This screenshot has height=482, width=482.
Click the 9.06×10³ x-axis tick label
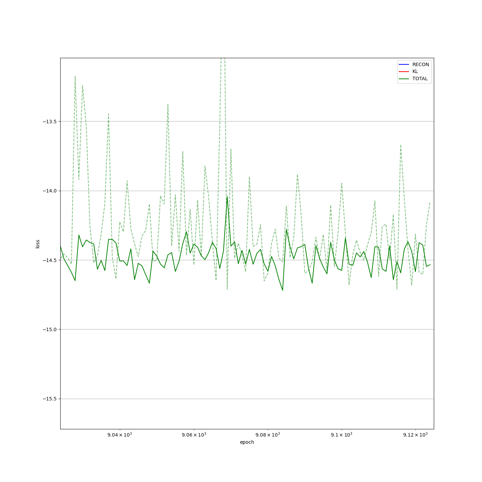[194, 434]
